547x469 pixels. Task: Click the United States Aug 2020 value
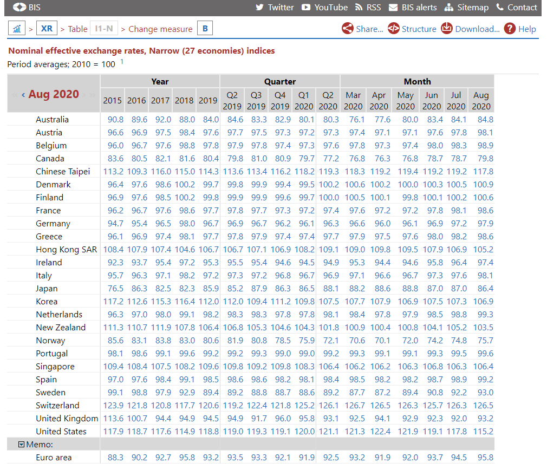481,432
